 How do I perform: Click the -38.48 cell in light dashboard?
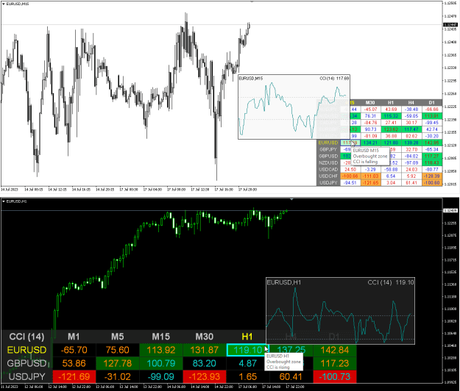tap(411, 110)
